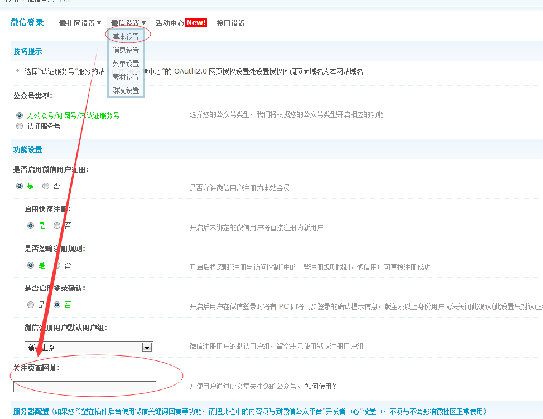Click the 技巧提示 section heading
The height and width of the screenshot is (419, 543).
[28, 51]
